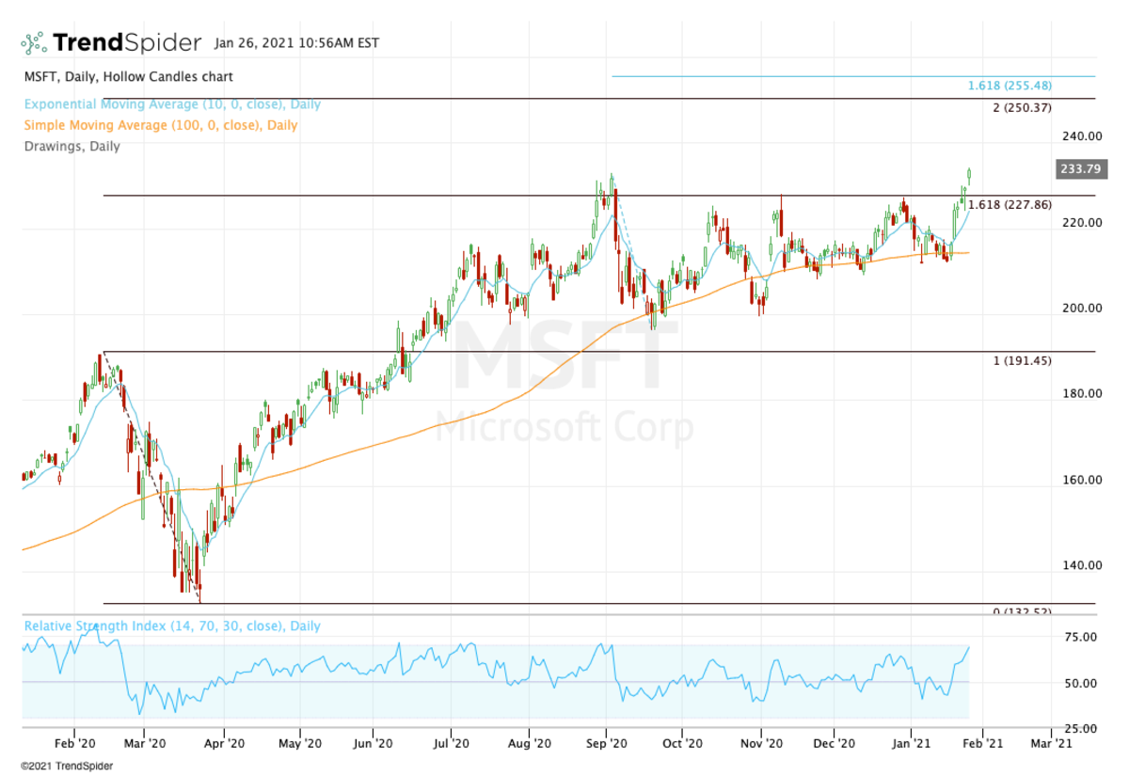Viewport: 1129px width, 776px height.
Task: Click the Fibonacci label '0 (132.52)'
Action: (1023, 611)
